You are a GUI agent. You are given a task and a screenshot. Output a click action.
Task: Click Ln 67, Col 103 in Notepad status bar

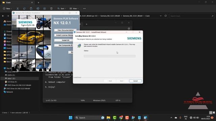pyautogui.click(x=51, y=100)
